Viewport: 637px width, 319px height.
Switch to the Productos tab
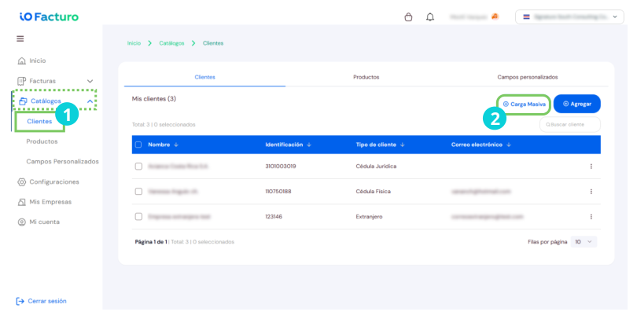tap(366, 77)
